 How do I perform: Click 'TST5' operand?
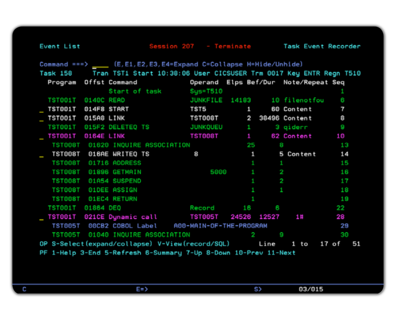198,109
